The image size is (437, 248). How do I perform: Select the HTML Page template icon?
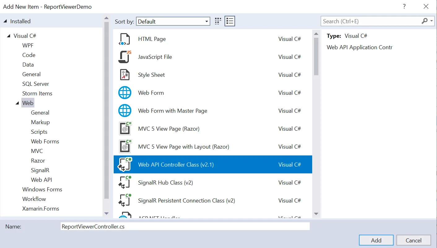(x=125, y=39)
